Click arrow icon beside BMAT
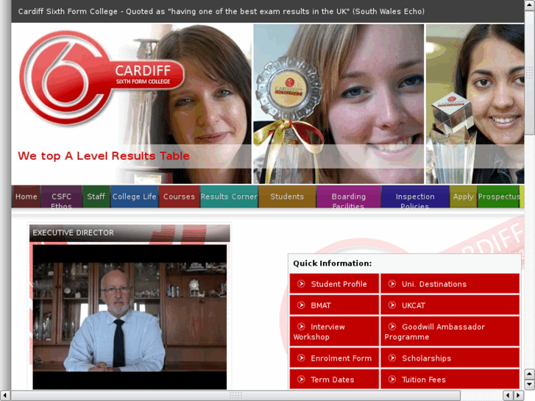Screen dimensions: 535x401 click(x=301, y=305)
